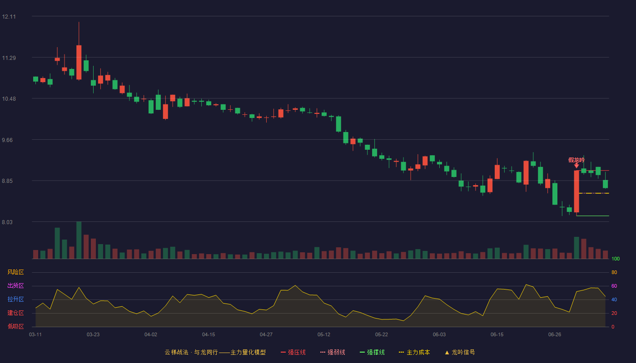Viewport: 636px width, 363px height.
Task: Click the 05-22 date label
Action: tap(382, 334)
